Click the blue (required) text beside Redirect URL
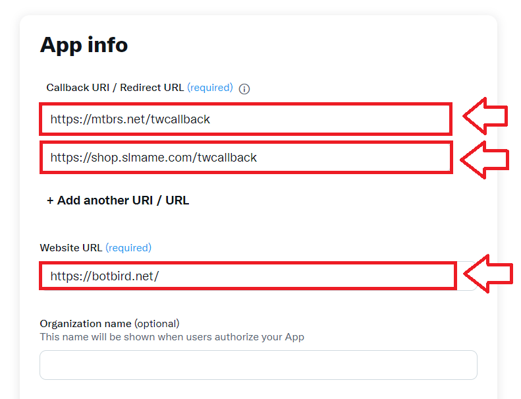The image size is (521, 399). (210, 88)
